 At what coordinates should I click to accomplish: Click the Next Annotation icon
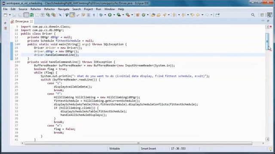174,15
